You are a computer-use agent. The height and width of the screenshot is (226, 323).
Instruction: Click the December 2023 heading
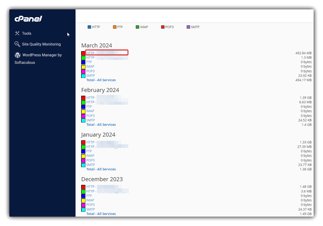coord(102,179)
